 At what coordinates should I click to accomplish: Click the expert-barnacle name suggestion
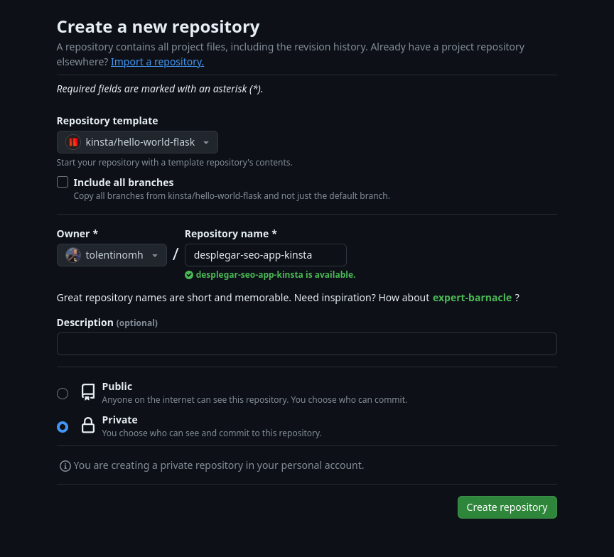472,297
